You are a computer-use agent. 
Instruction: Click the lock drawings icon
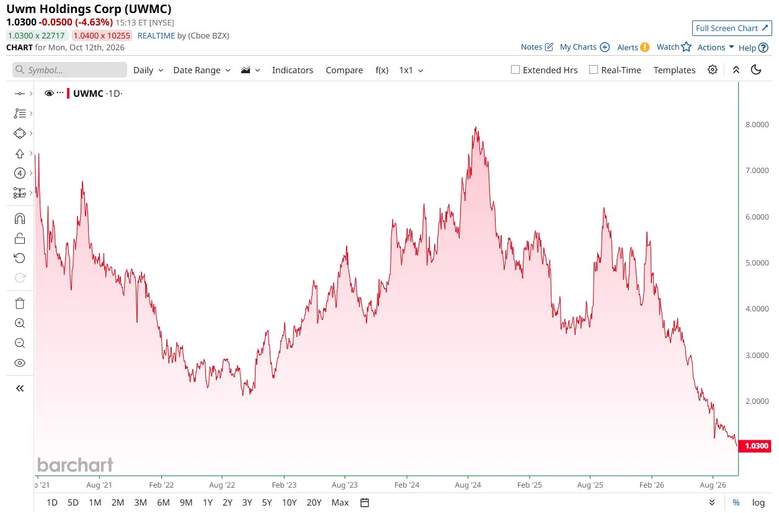tap(19, 238)
